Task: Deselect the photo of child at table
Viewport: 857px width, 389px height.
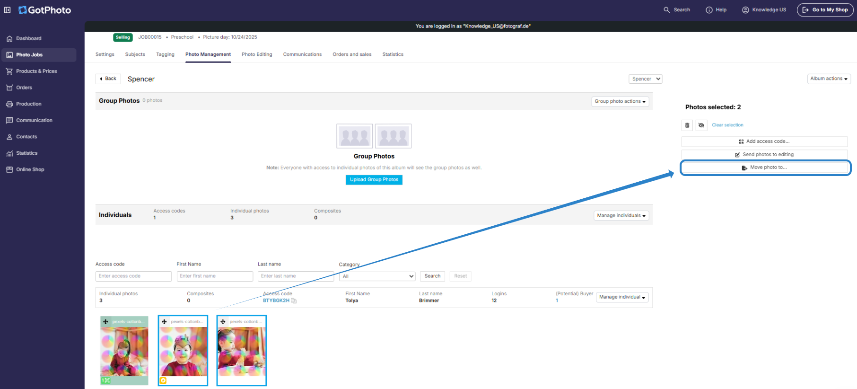Action: [242, 351]
